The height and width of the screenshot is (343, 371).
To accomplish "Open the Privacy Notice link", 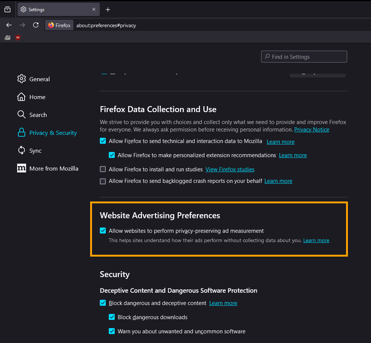I will 312,130.
